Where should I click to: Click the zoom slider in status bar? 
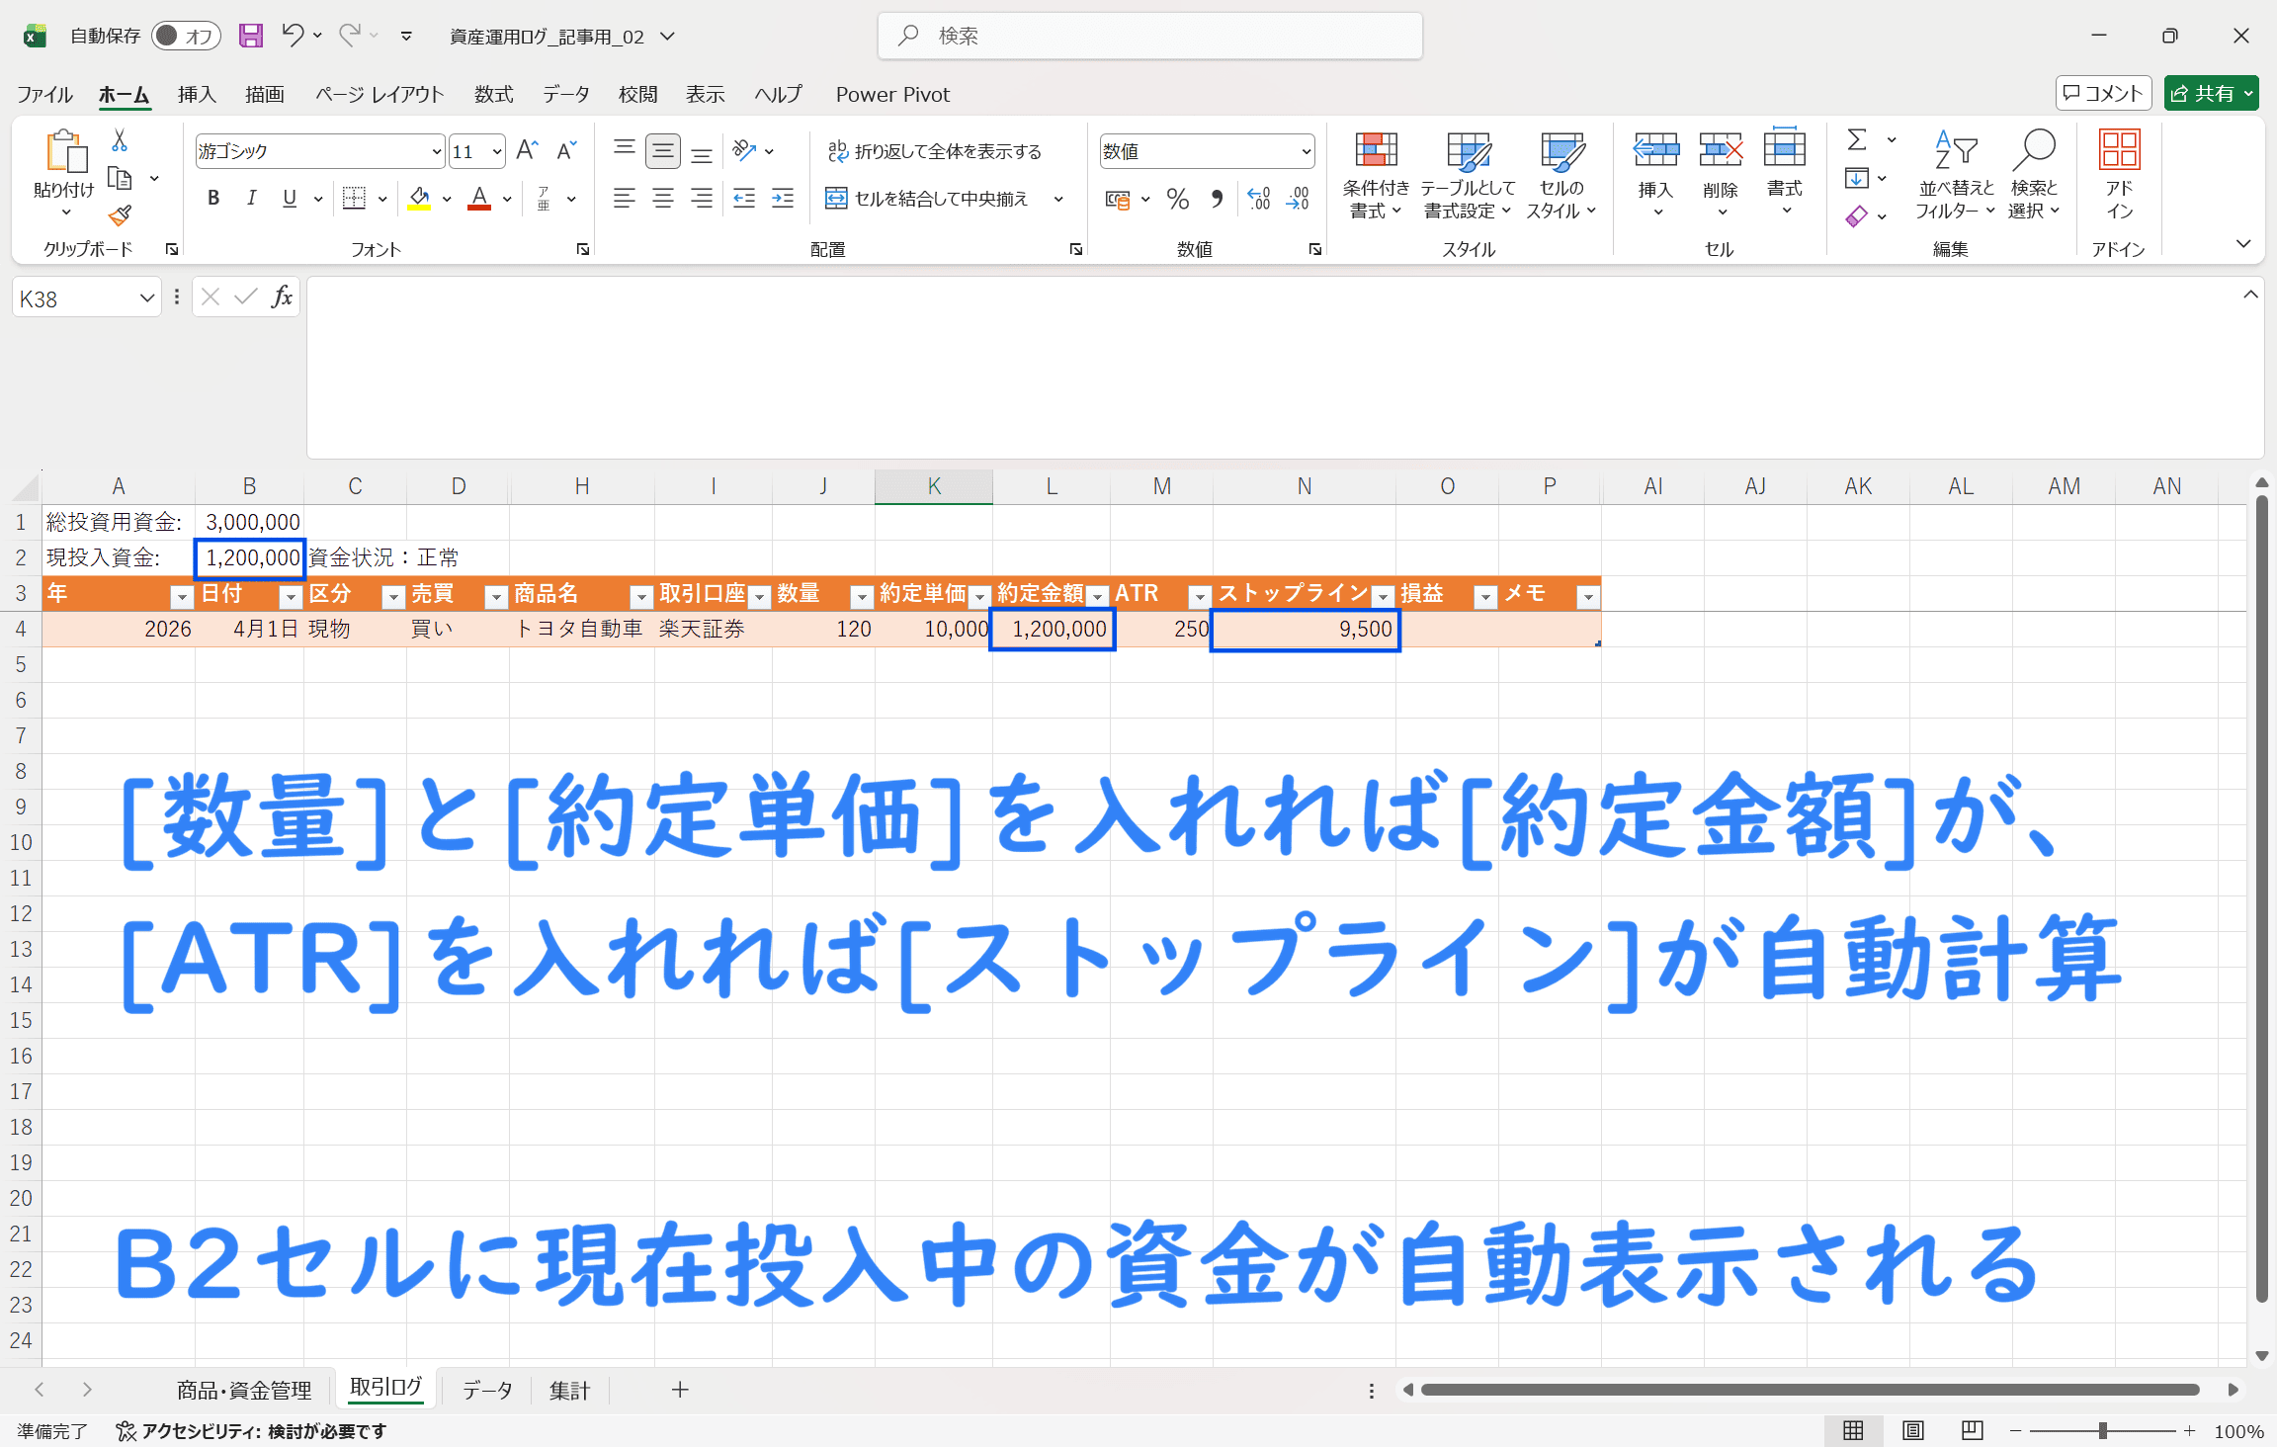[x=2102, y=1430]
